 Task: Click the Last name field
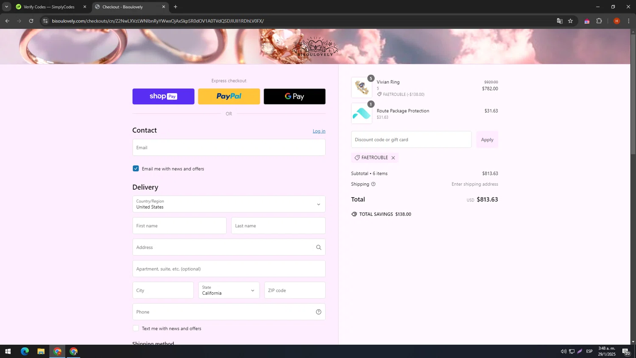278,226
